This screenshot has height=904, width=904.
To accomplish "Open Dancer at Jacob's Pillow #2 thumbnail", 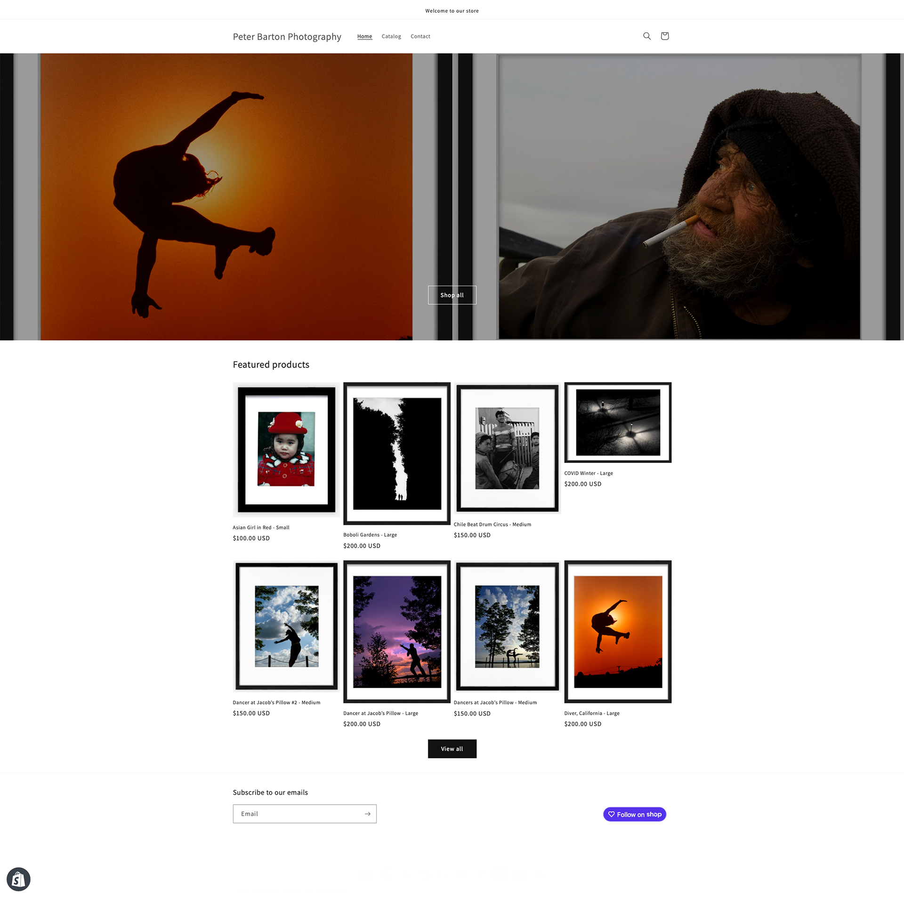I will coord(286,626).
